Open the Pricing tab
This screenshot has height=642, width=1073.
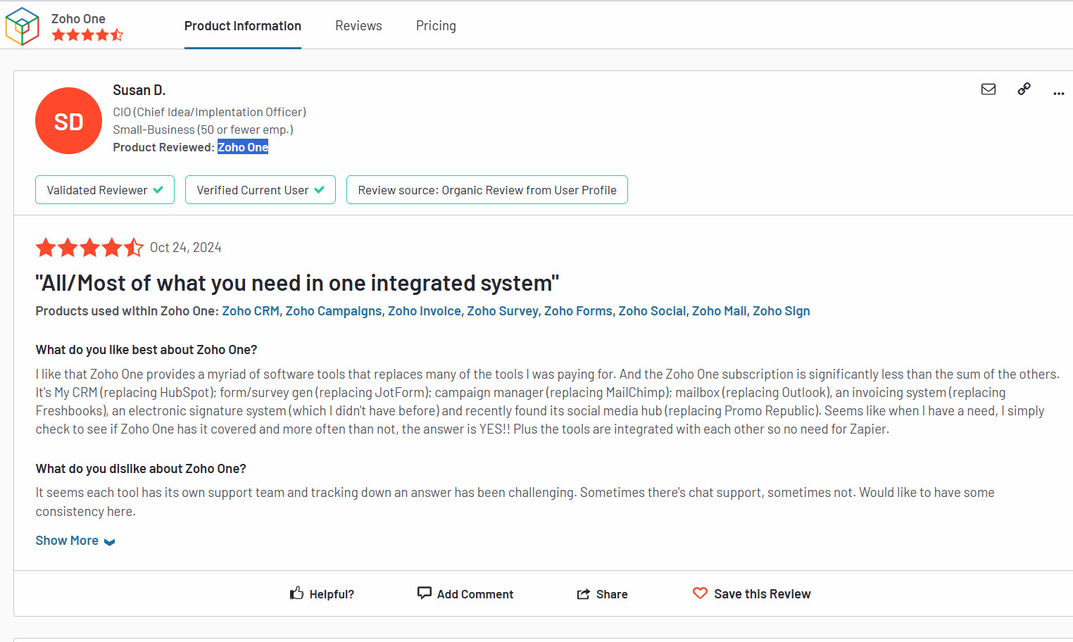coord(436,26)
